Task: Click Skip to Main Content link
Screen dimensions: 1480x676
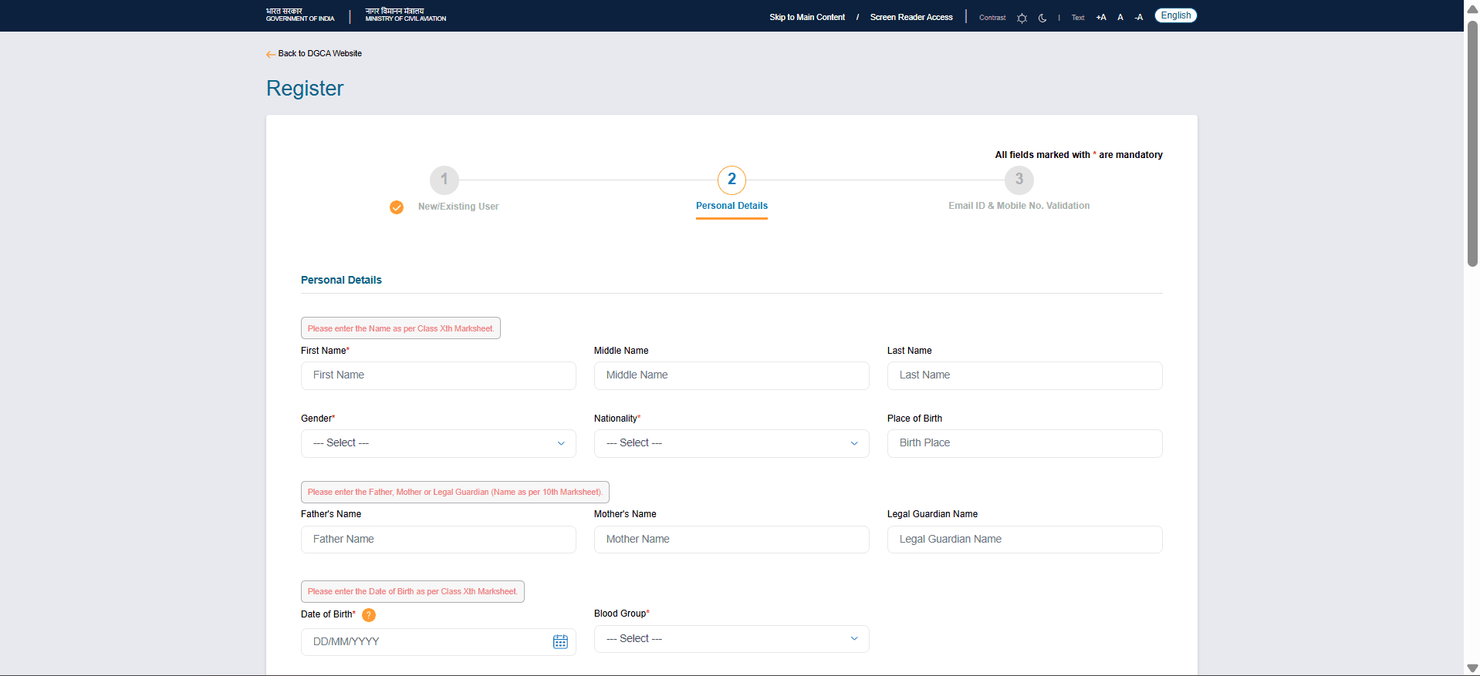Action: coord(807,17)
